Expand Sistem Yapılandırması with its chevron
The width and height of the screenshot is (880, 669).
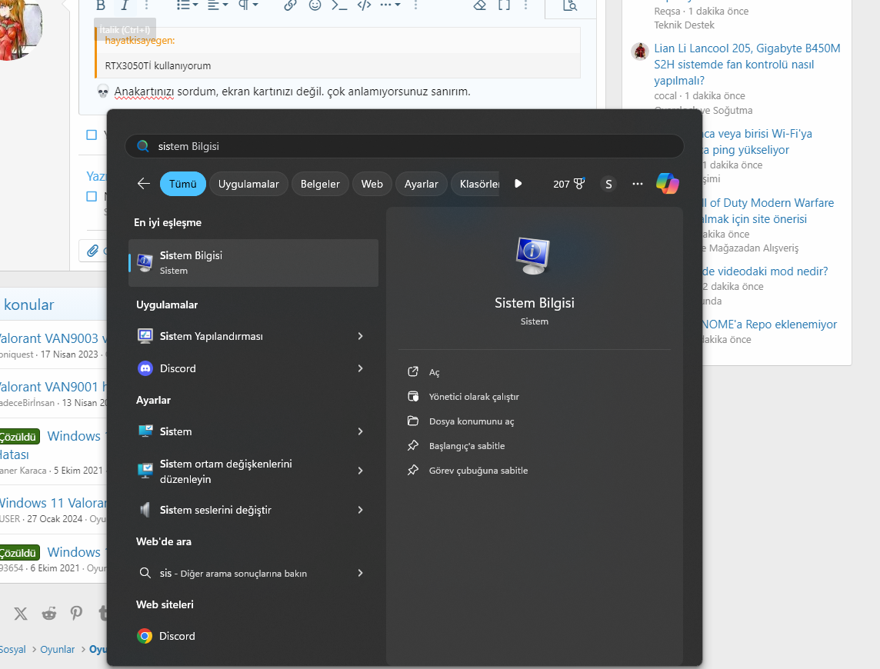coord(360,336)
